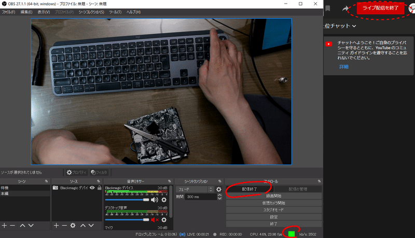This screenshot has width=415, height=238.
Task: Toggle visibility of Blackmagic デバイス source
Action: [x=92, y=188]
